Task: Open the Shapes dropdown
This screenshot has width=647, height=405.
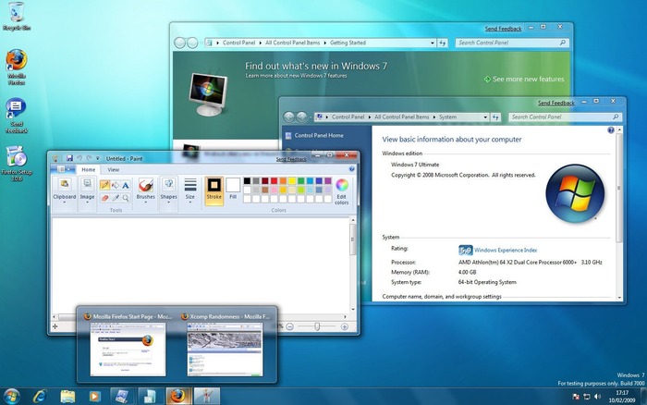Action: click(168, 193)
